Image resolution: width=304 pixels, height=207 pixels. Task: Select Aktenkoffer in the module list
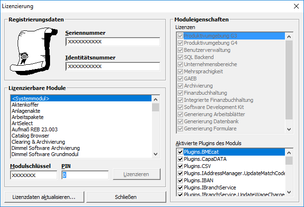[x=25, y=105]
